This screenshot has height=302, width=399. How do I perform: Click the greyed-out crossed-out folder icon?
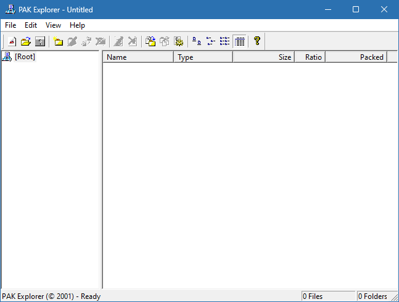pos(101,41)
